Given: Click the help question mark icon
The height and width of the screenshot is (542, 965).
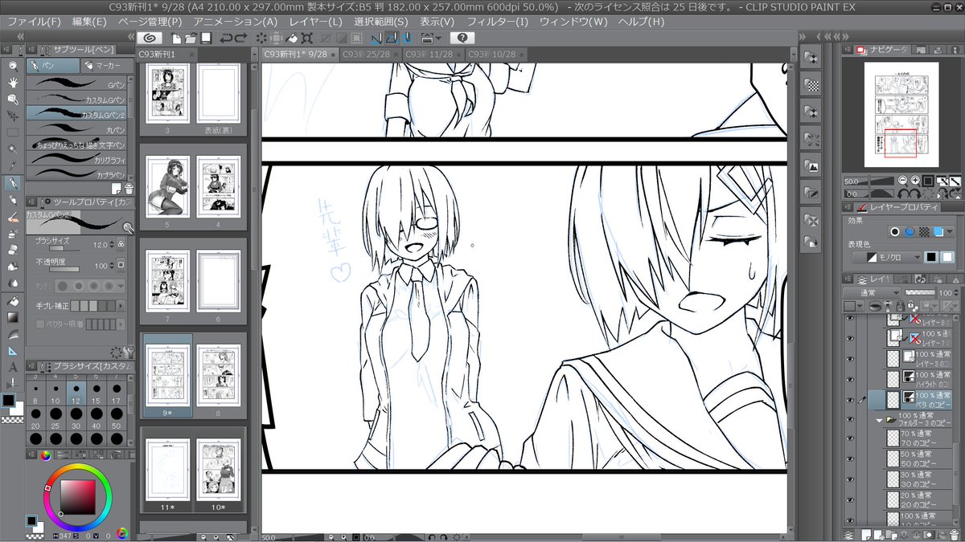Looking at the screenshot, I should (462, 38).
